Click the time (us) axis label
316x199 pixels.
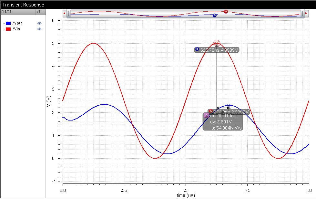click(186, 195)
